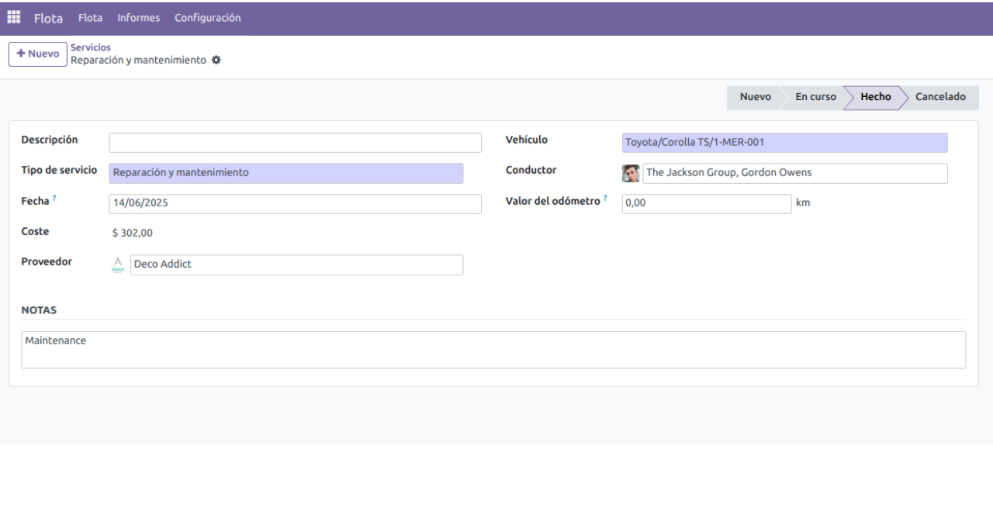The width and height of the screenshot is (993, 519).
Task: Open the Conductor selection field
Action: [794, 173]
